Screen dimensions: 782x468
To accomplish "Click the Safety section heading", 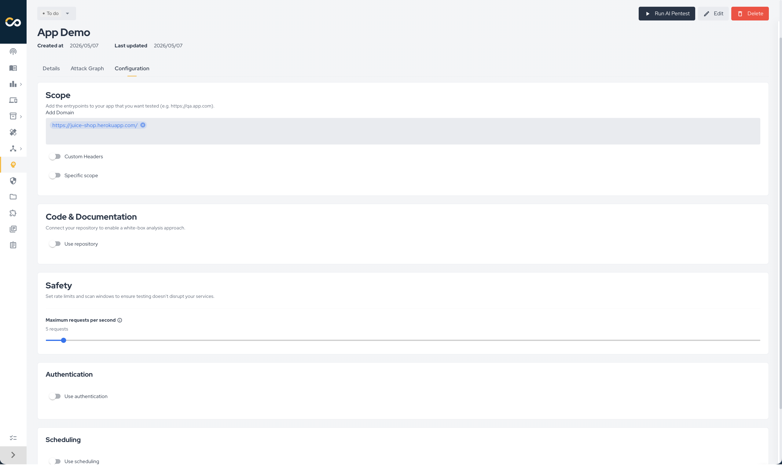I will 59,285.
